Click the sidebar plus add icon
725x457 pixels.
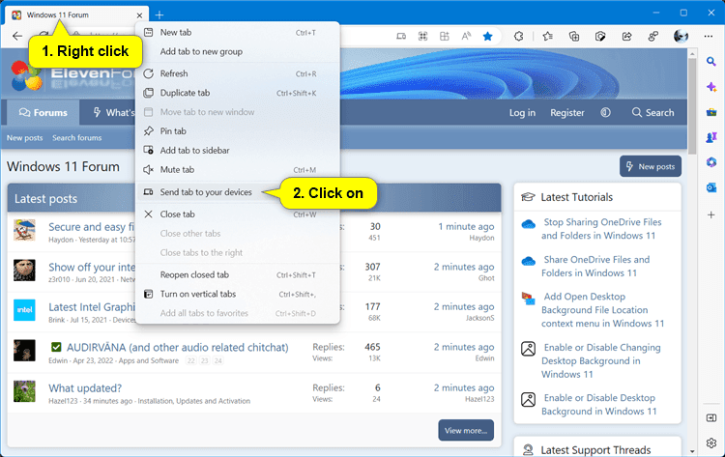coord(711,214)
